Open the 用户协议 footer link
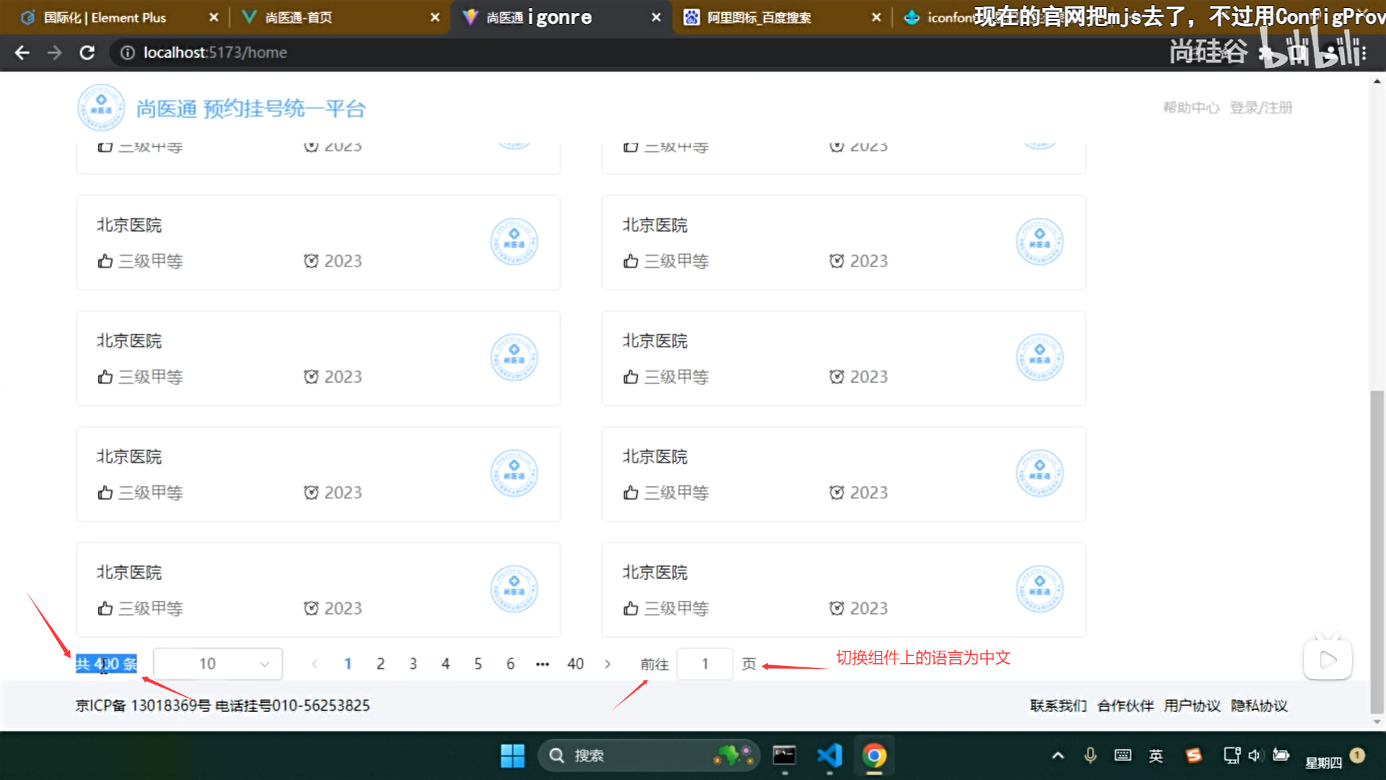 click(1191, 706)
